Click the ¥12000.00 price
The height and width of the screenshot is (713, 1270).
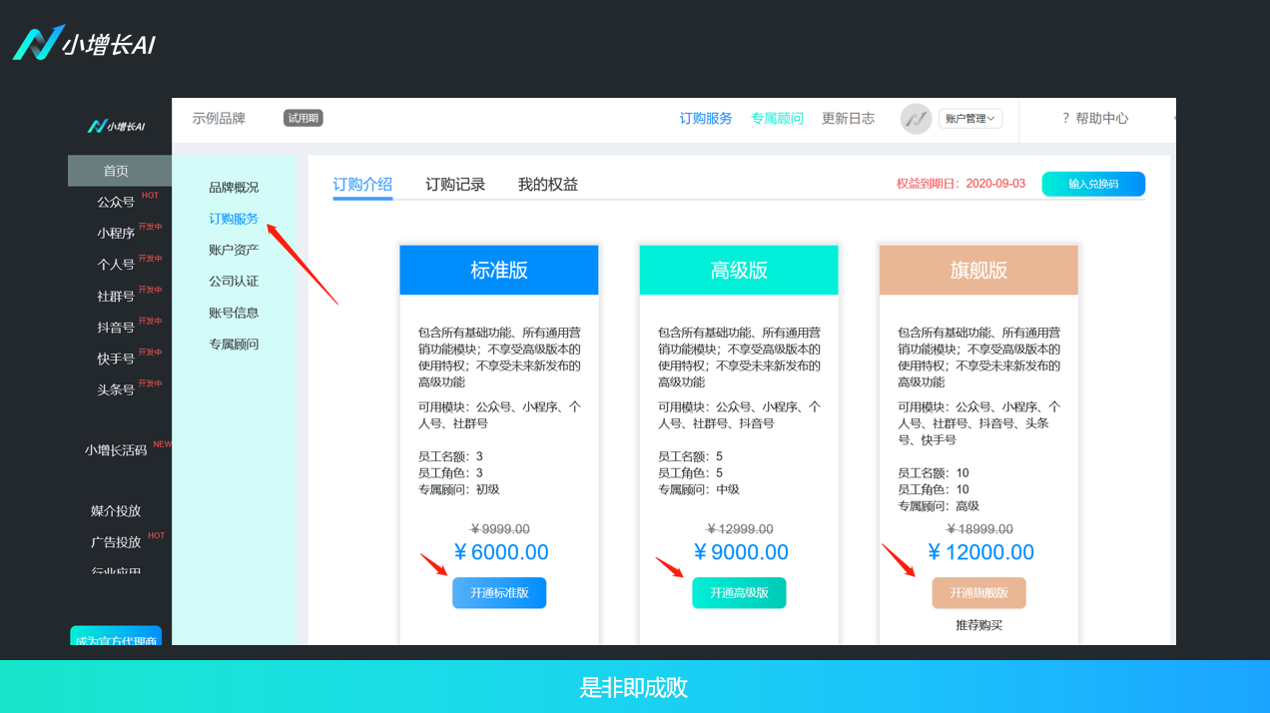coord(980,552)
